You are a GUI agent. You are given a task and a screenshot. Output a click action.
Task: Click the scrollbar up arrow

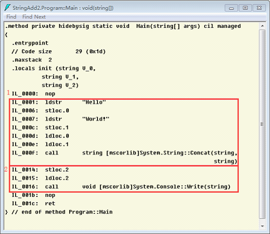click(x=262, y=26)
